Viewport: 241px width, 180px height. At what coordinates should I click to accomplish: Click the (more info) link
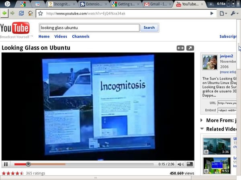click(x=228, y=72)
